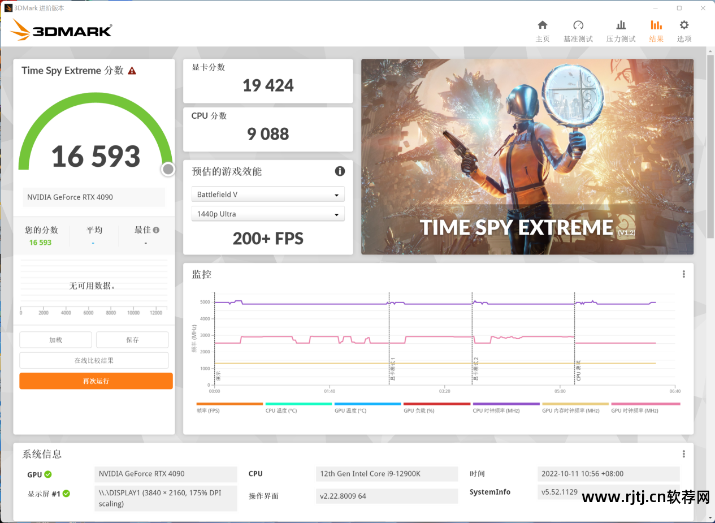715x523 pixels.
Task: Open the 选项 options tab
Action: point(684,31)
